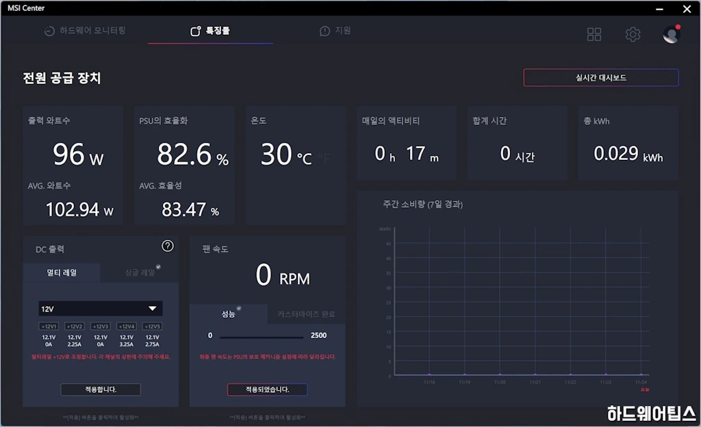Open settings gear icon
The width and height of the screenshot is (701, 427).
coord(633,34)
